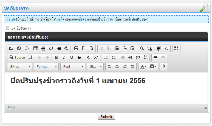
Task: Redo action arrow
Action: pos(47,58)
